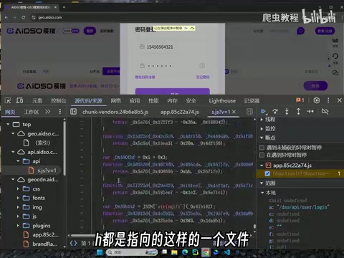Open the 应用 tab
The width and height of the screenshot is (344, 258).
pos(135,100)
